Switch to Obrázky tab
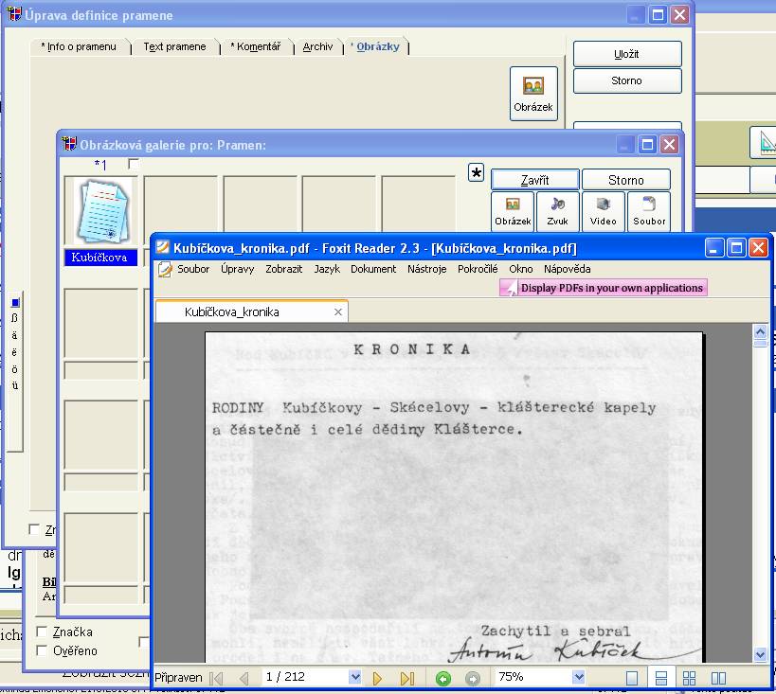This screenshot has width=776, height=694. (x=375, y=46)
